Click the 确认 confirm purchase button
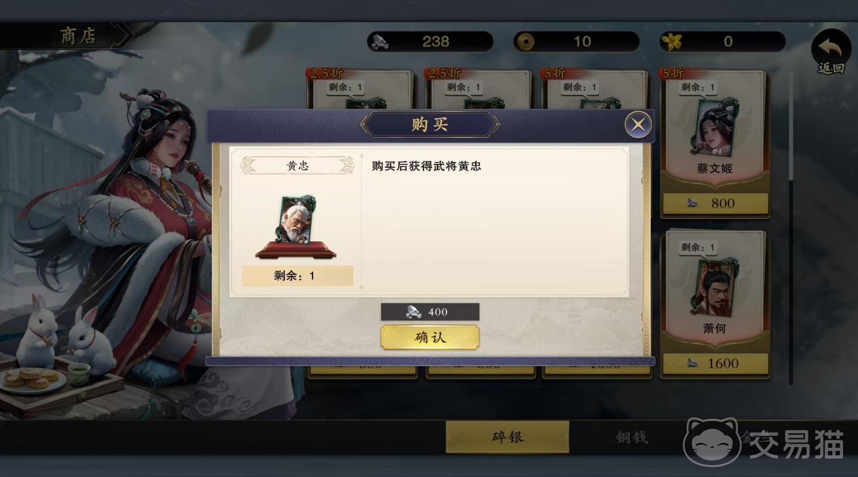Image resolution: width=858 pixels, height=477 pixels. point(430,337)
